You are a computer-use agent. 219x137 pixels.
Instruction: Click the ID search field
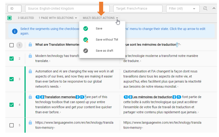[14, 9]
